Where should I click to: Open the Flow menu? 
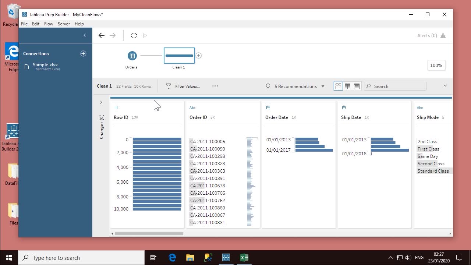click(49, 24)
